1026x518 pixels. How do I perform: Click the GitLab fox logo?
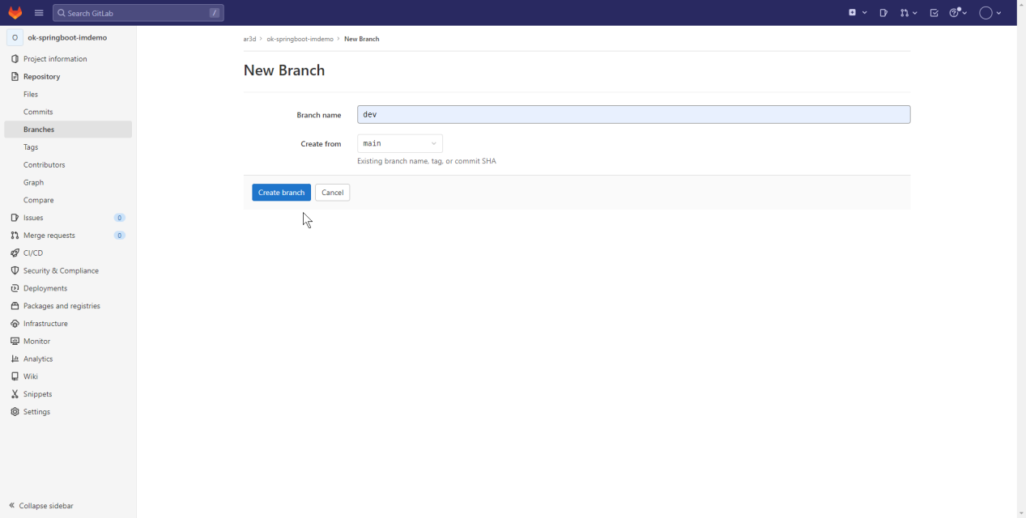(x=15, y=13)
